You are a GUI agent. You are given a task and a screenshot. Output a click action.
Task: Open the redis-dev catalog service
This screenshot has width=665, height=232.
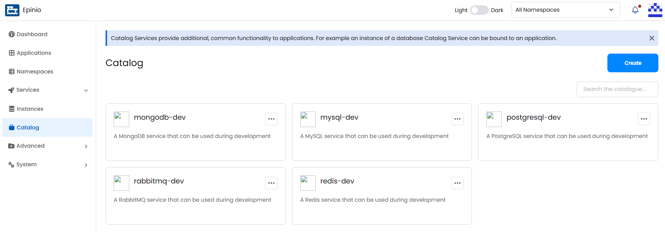pyautogui.click(x=337, y=181)
